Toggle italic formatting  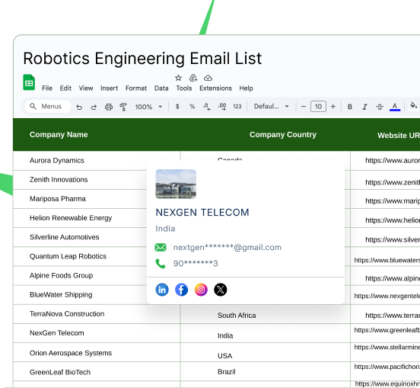pos(364,107)
